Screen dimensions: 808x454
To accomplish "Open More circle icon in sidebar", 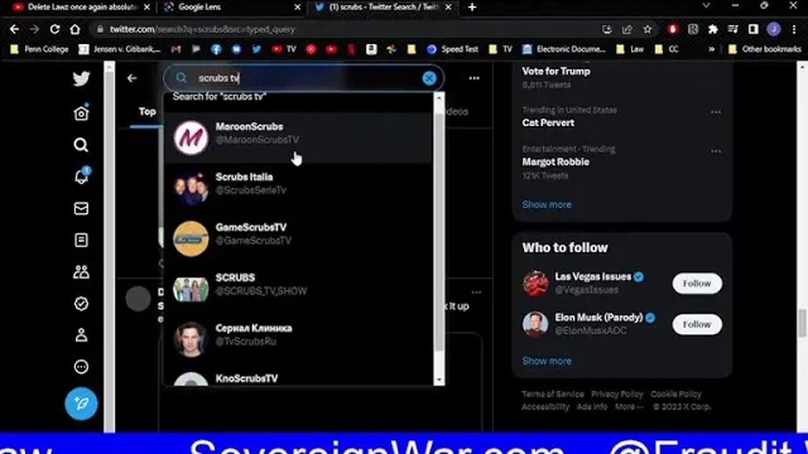I will coord(81,366).
